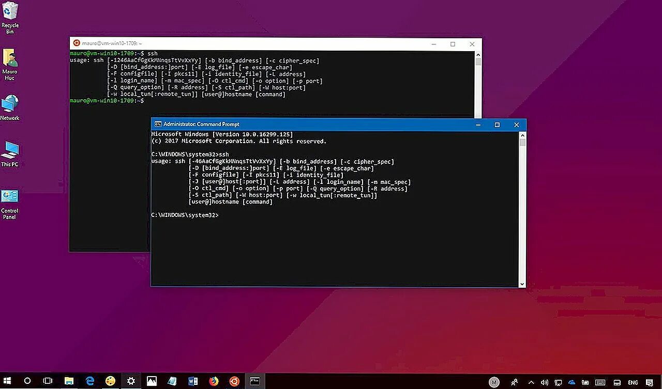The image size is (662, 389).
Task: Open the touch keyboard tray icon
Action: pyautogui.click(x=600, y=382)
